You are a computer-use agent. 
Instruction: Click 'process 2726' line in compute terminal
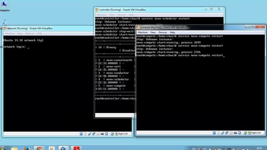(x=169, y=52)
